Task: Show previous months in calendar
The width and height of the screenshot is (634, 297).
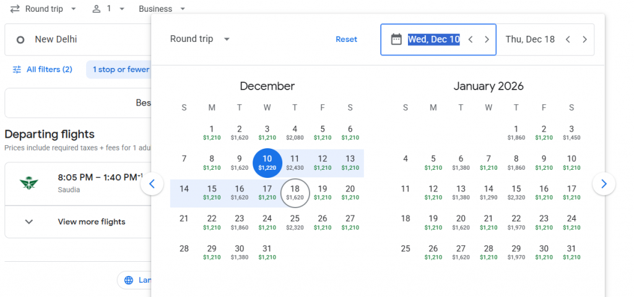Action: coord(152,184)
